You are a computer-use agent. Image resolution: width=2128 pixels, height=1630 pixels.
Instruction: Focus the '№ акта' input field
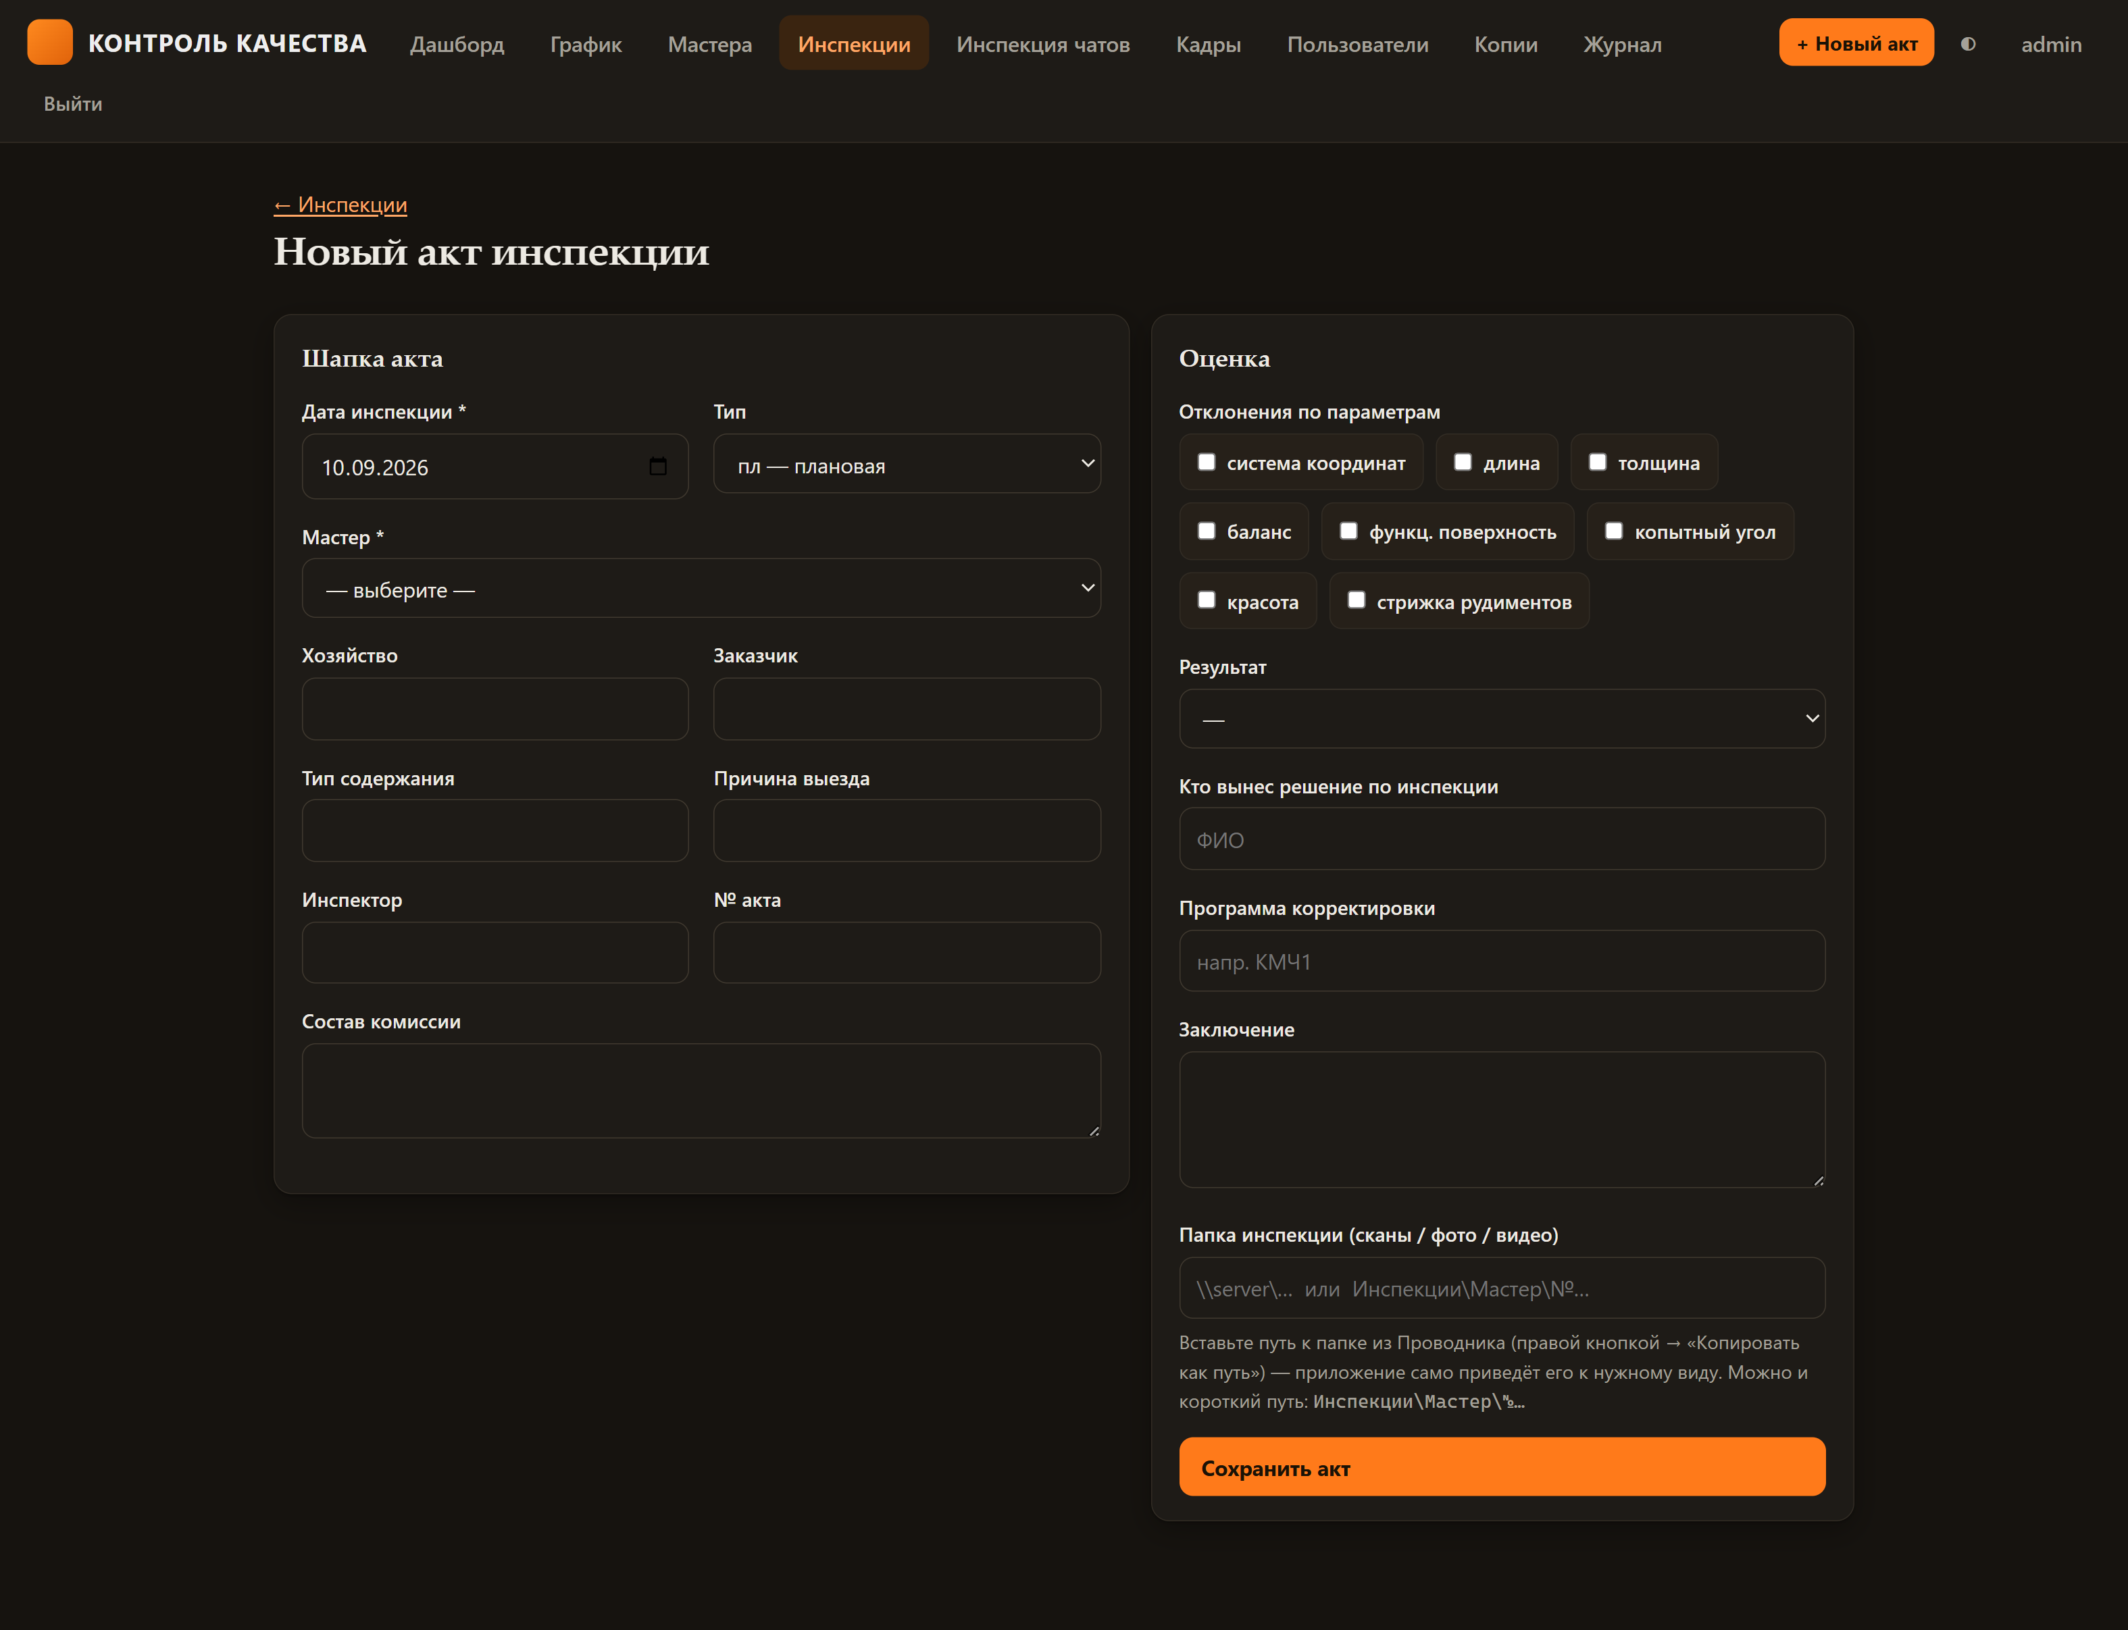(907, 953)
